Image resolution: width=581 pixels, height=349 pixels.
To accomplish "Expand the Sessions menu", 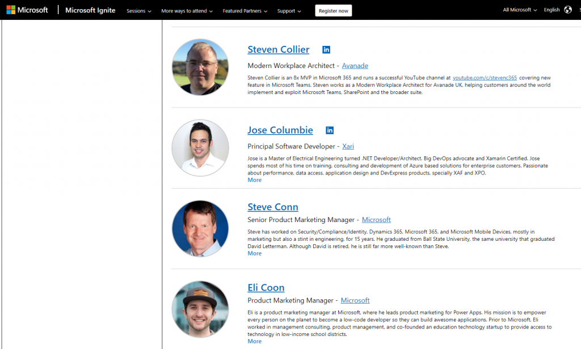I will coord(139,11).
